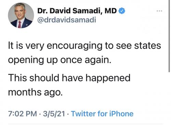Click the vertical scrollbar on right edge

click(x=169, y=36)
